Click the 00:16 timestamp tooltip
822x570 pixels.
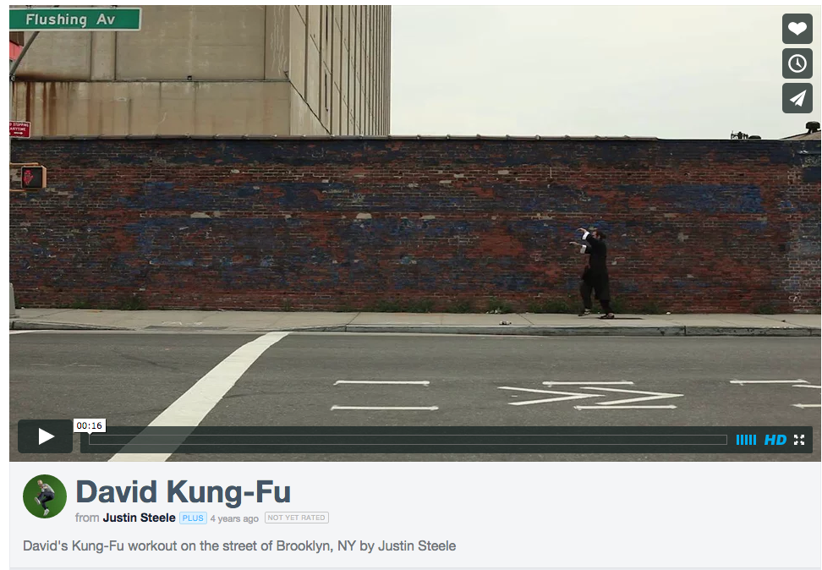click(90, 425)
